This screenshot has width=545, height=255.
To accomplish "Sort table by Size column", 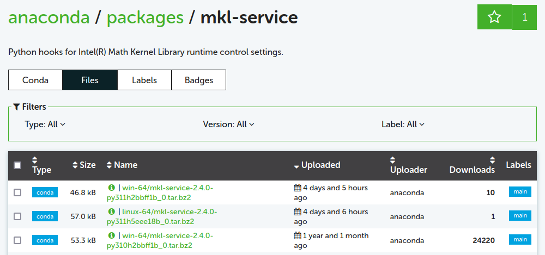I will [x=84, y=165].
